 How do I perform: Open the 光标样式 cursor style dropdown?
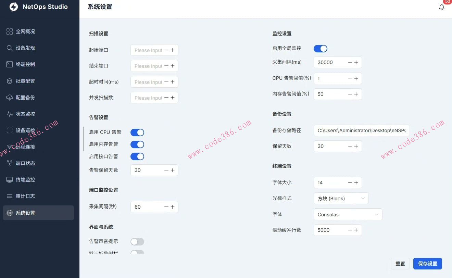341,198
